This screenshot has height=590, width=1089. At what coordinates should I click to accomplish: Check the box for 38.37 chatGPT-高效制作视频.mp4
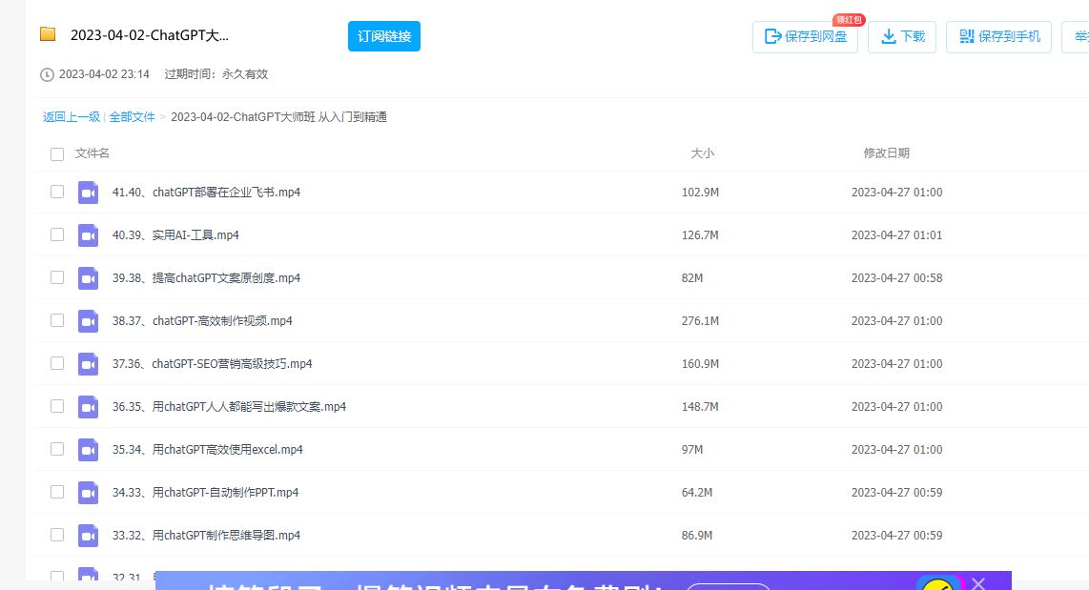(57, 320)
